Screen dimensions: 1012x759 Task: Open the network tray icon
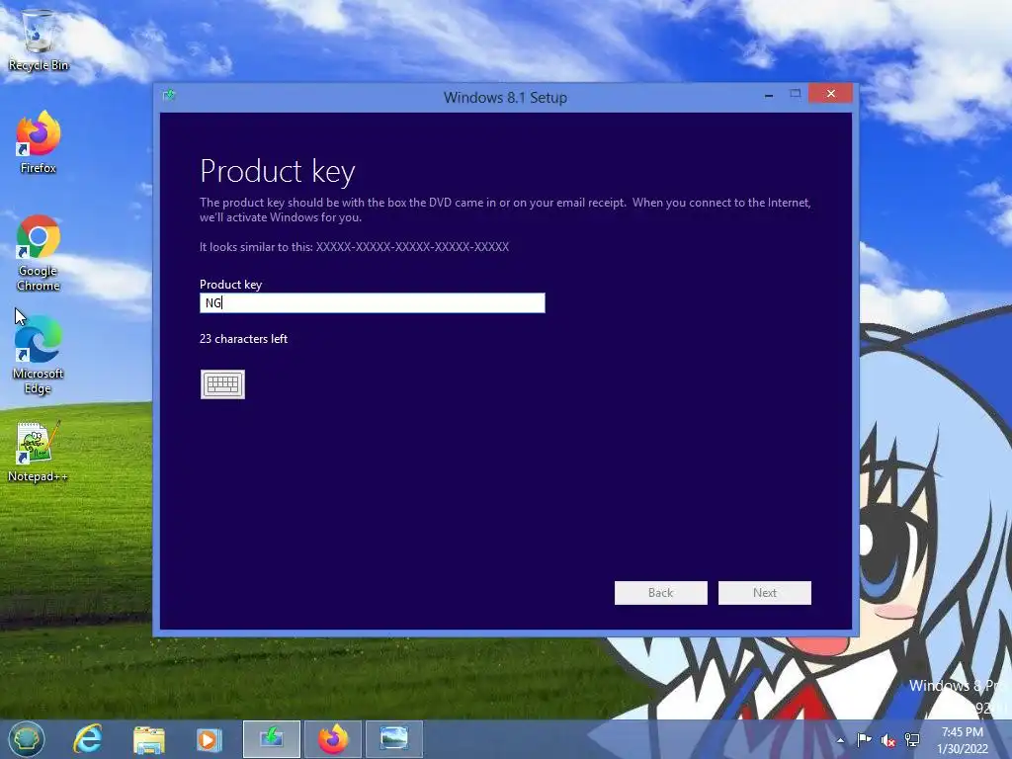[912, 739]
